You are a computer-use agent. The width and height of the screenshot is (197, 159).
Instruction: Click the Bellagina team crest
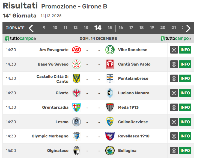(x=110, y=151)
